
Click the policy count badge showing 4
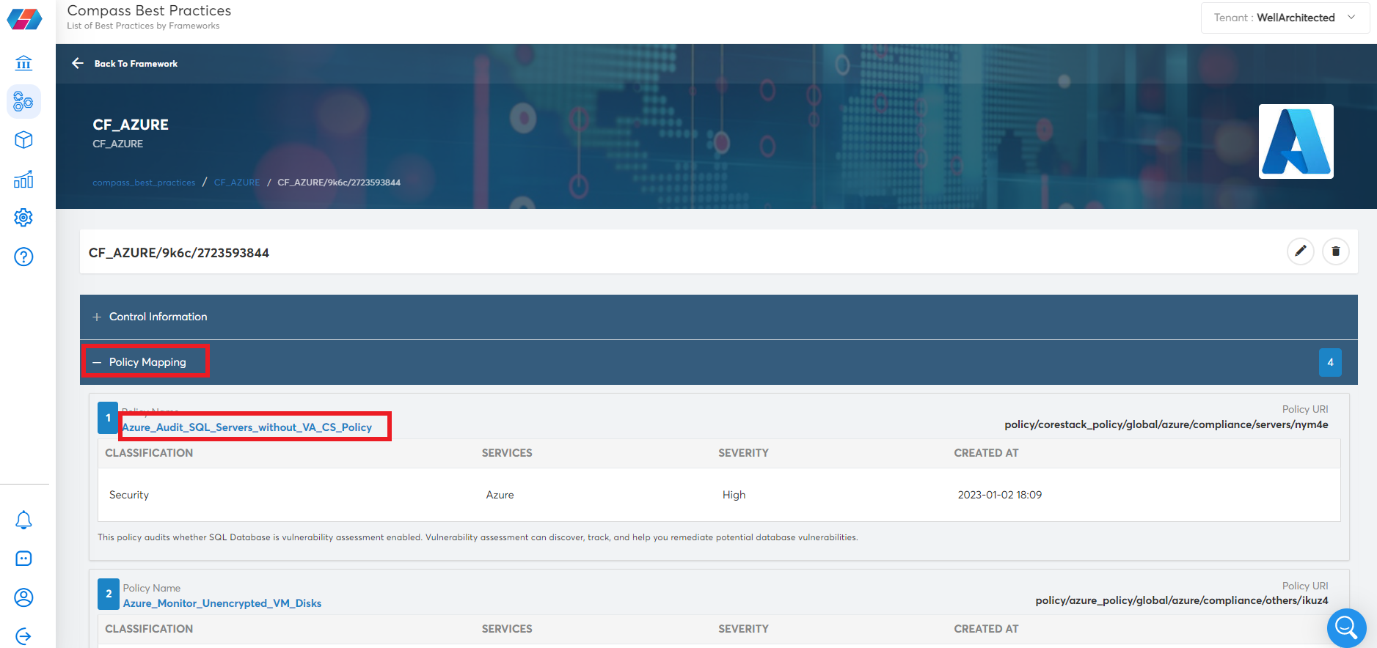pyautogui.click(x=1330, y=362)
